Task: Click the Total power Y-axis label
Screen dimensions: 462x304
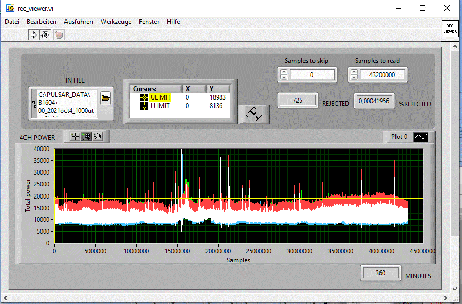Action: (28, 196)
